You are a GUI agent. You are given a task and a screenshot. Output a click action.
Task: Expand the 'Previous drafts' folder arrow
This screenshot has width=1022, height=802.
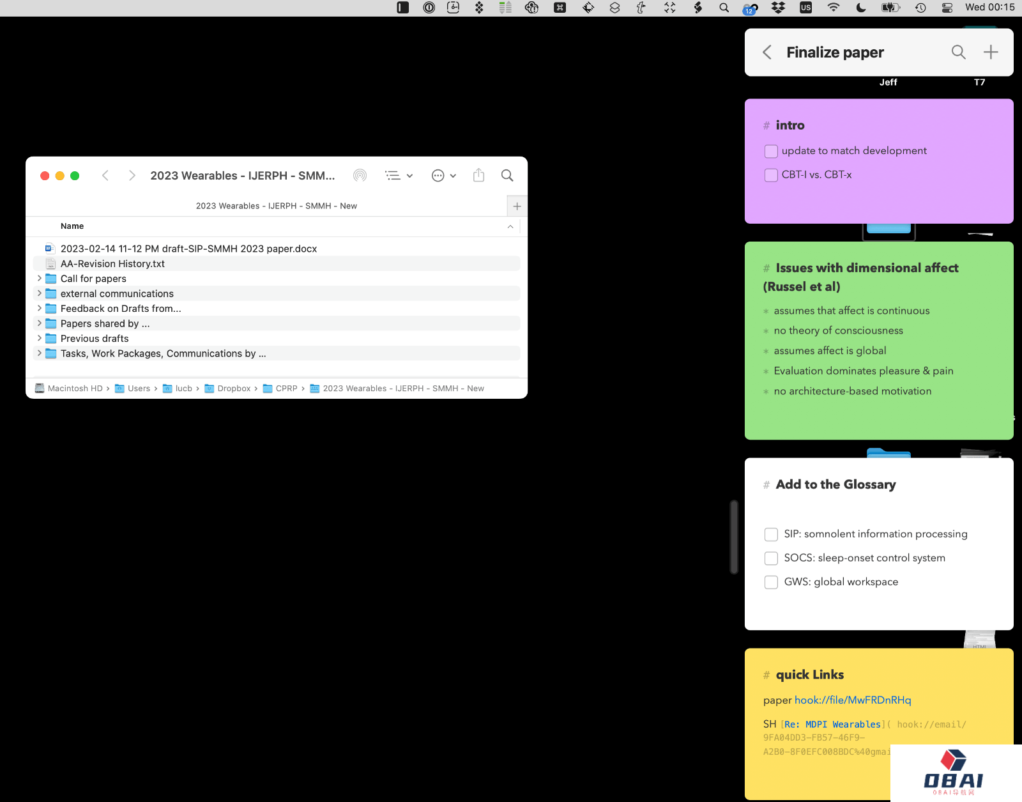pyautogui.click(x=40, y=339)
